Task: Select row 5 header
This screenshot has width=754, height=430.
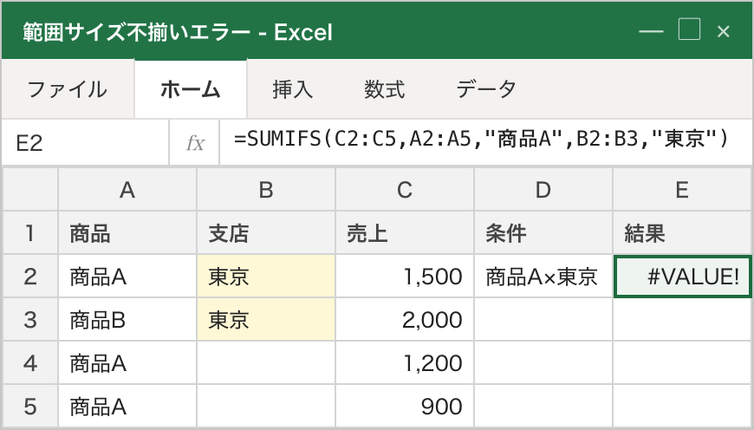Action: 30,406
